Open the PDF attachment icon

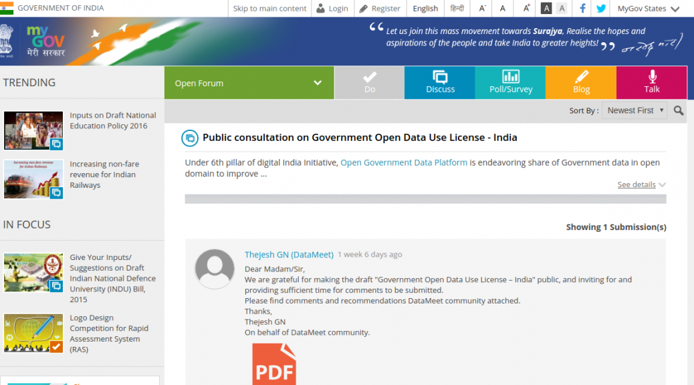(274, 364)
